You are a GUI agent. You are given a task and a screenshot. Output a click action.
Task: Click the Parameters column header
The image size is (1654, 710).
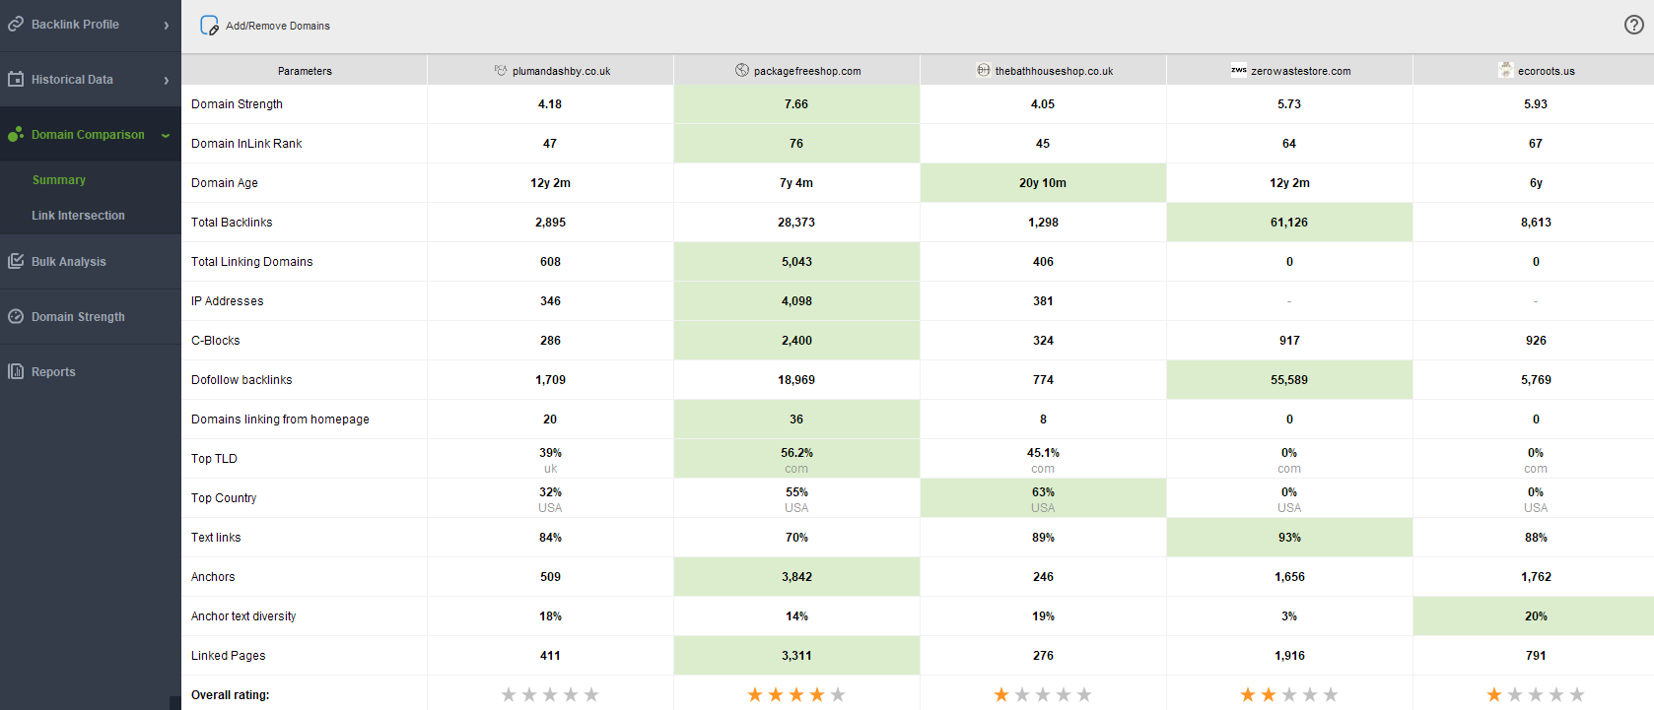point(305,71)
